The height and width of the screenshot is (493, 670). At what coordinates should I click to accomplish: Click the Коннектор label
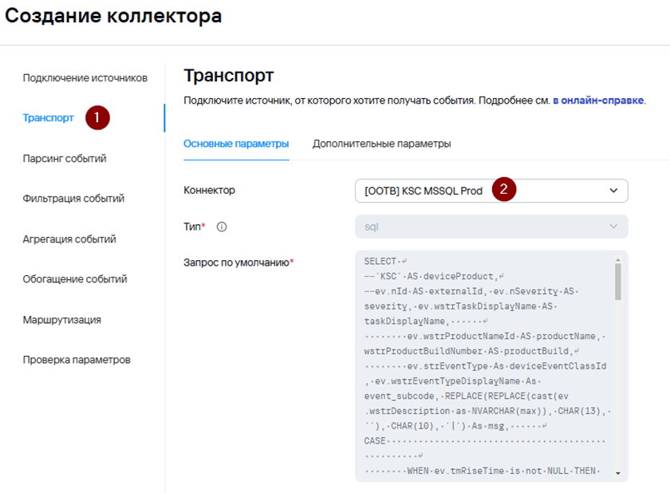tap(209, 190)
